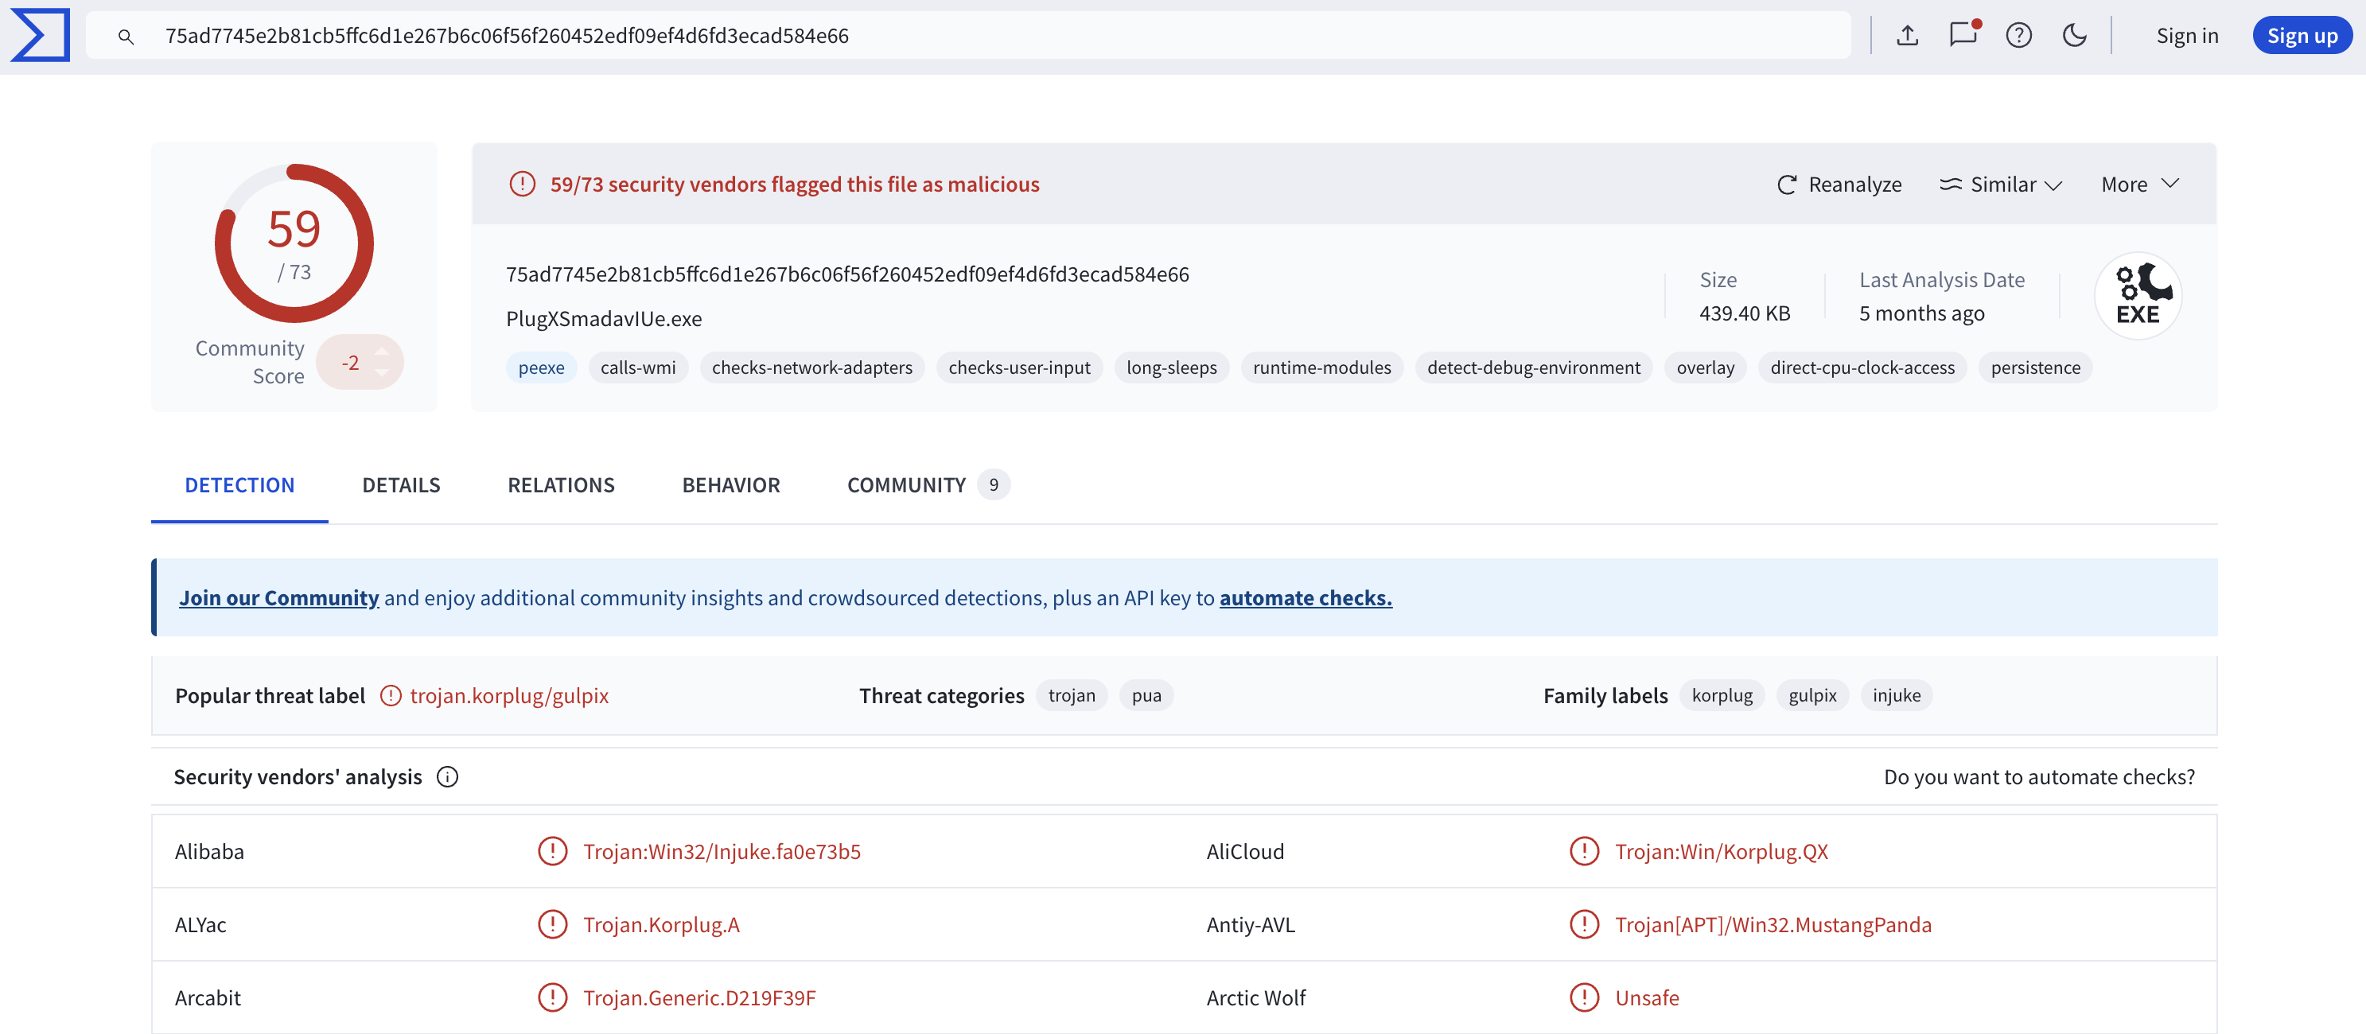This screenshot has height=1034, width=2366.
Task: Click the 5 months ago analysis date
Action: 1921,313
